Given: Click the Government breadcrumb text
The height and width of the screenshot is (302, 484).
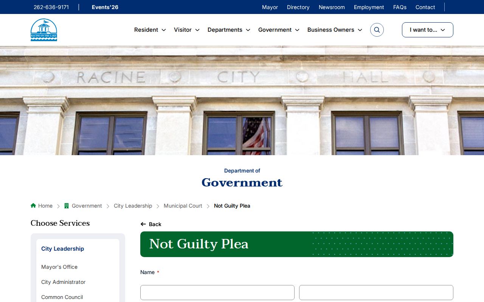Looking at the screenshot, I should point(87,206).
